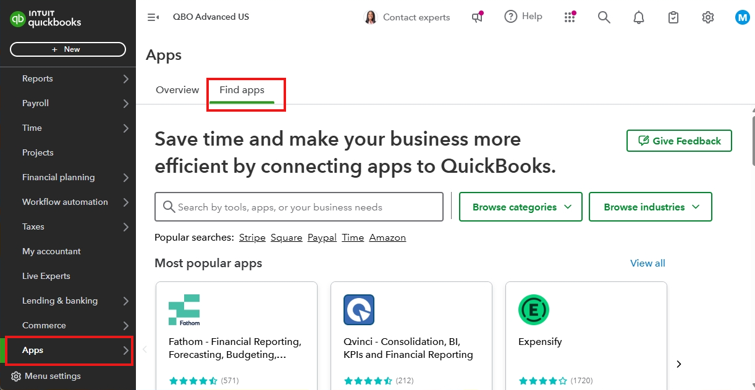This screenshot has width=755, height=390.
Task: Click the Square popular search link
Action: (287, 238)
